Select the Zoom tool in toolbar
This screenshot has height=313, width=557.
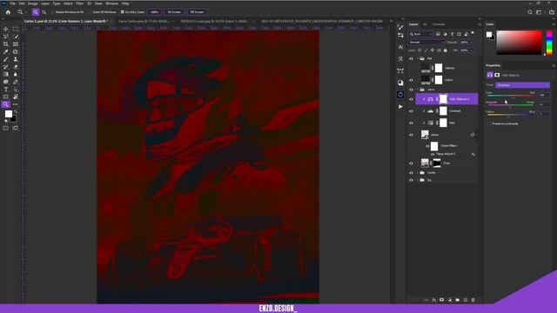click(6, 104)
